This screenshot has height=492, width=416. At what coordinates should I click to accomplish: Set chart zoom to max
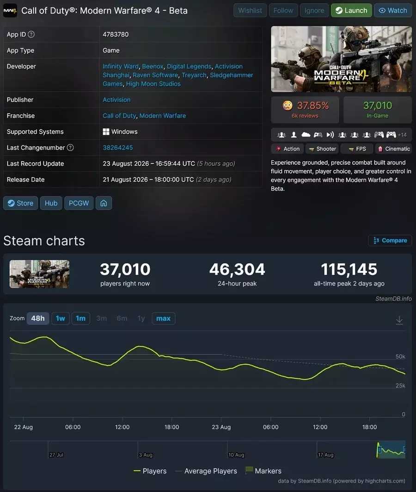pos(163,318)
